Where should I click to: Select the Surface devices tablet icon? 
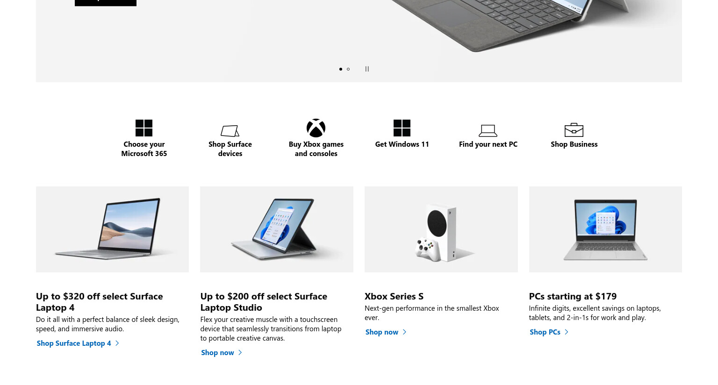point(230,130)
